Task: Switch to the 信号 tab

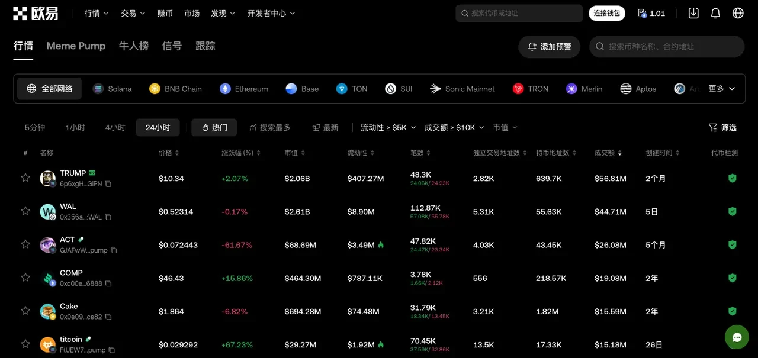Action: click(x=172, y=46)
